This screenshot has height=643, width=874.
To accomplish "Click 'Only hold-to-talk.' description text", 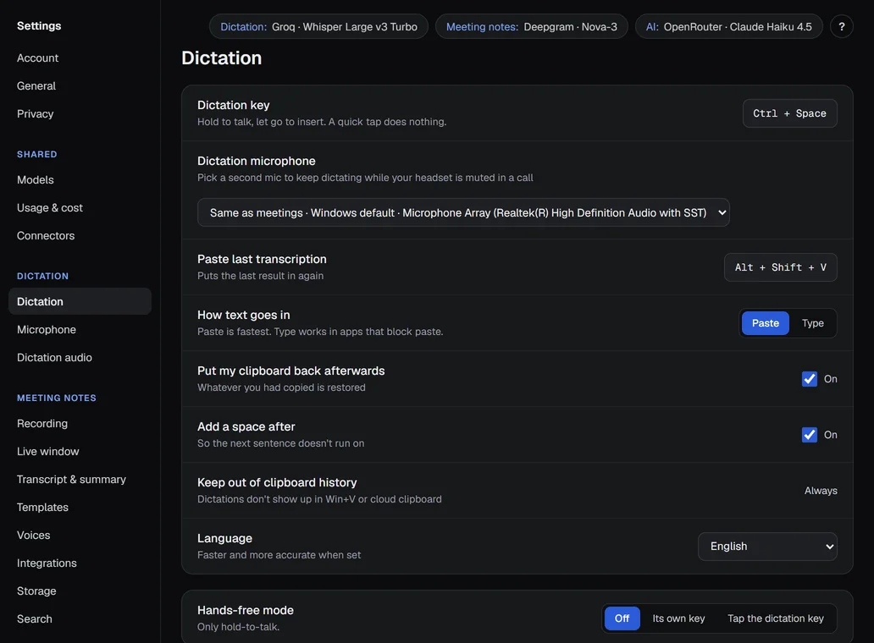I will [x=238, y=627].
